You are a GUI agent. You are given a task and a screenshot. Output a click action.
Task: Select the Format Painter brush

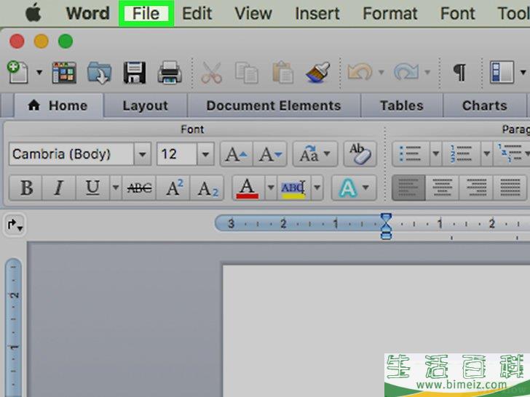click(x=317, y=73)
